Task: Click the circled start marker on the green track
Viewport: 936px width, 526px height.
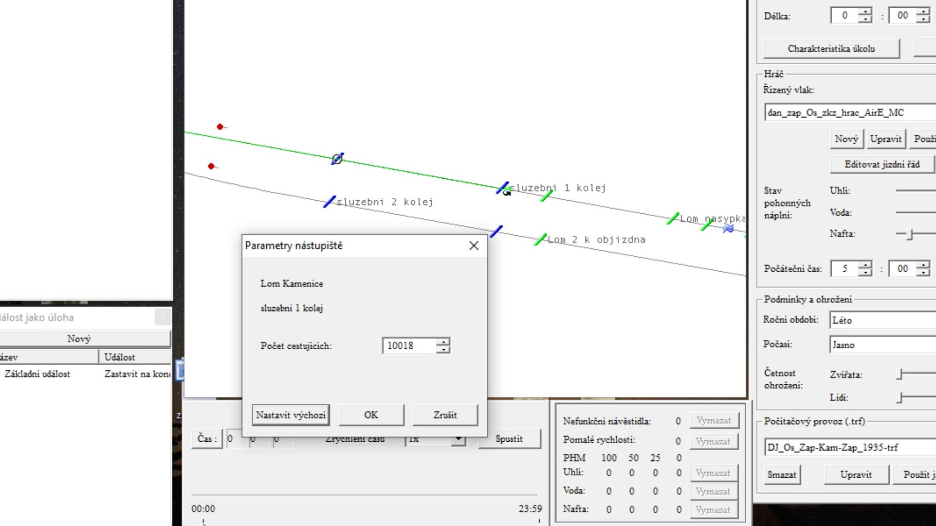Action: tap(337, 159)
